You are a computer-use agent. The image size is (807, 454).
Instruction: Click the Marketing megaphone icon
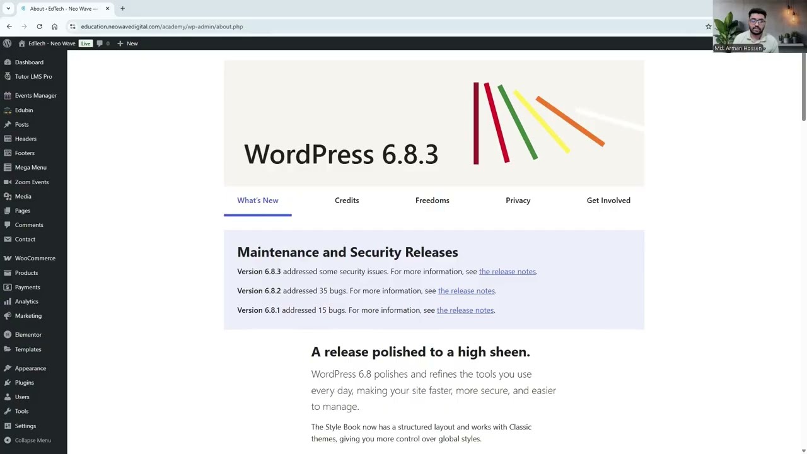tap(8, 316)
